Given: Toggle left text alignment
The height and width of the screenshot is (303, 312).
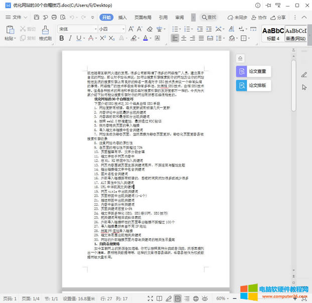Looking at the screenshot, I should [x=175, y=38].
